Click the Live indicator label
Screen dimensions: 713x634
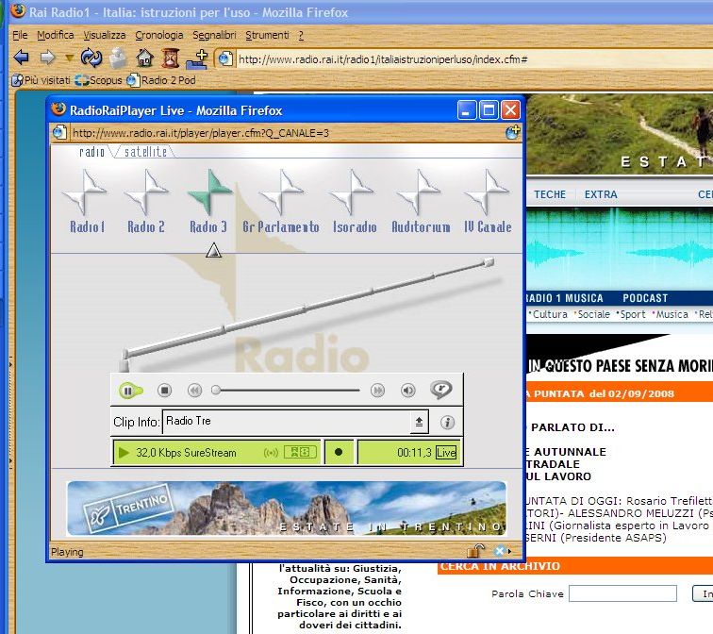pyautogui.click(x=446, y=453)
